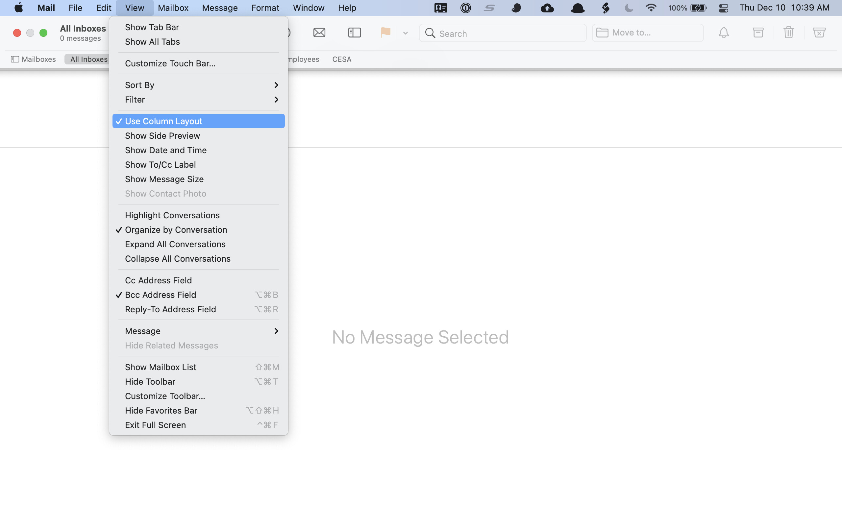Click the trash delete icon
This screenshot has height=526, width=842.
(x=788, y=33)
